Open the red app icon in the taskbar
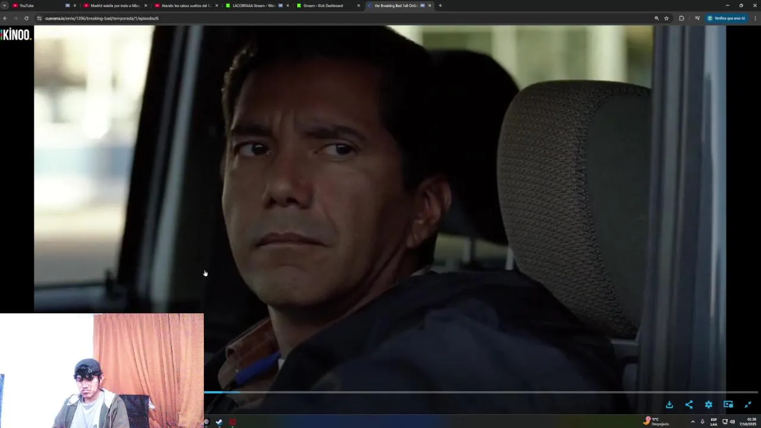This screenshot has width=761, height=428. tap(232, 422)
